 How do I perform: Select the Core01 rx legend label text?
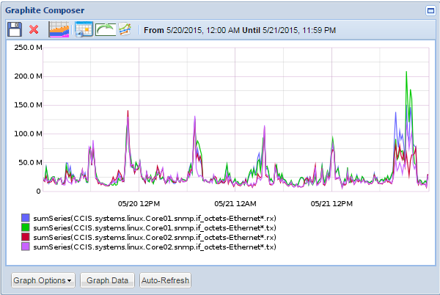point(155,218)
